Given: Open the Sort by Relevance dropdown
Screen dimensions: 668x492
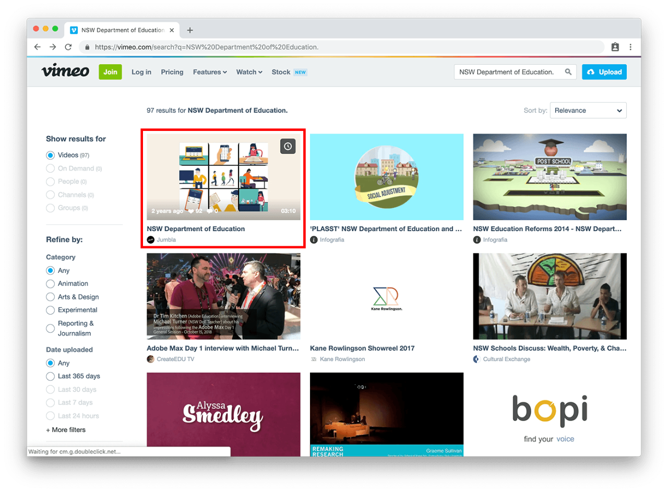Looking at the screenshot, I should tap(588, 111).
